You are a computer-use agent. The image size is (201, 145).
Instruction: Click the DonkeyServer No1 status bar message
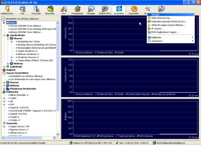(23, 143)
